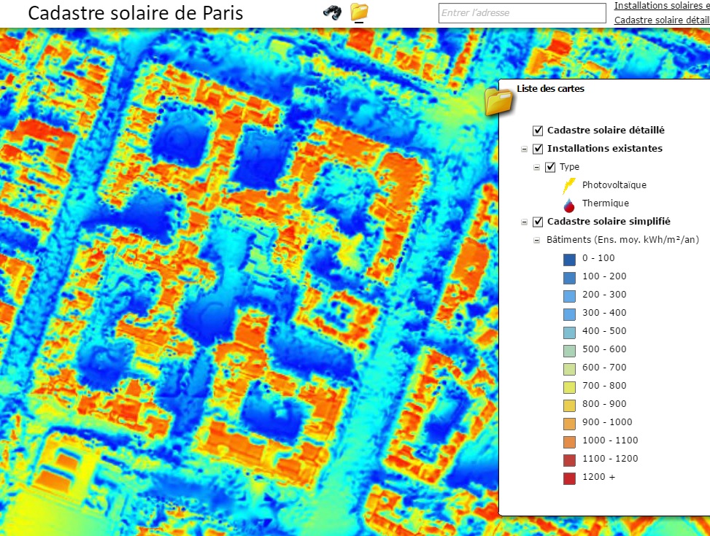Collapse the Installations existantes group

(524, 149)
